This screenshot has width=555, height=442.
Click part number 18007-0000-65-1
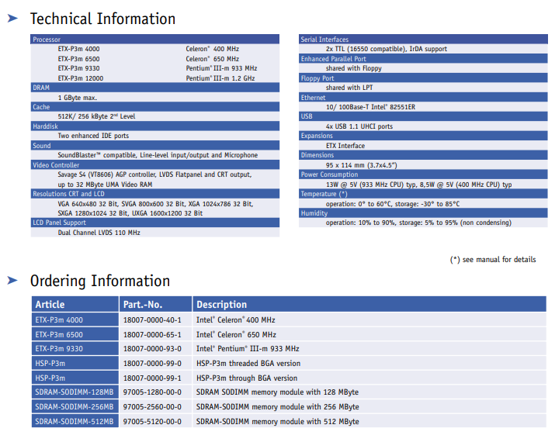click(152, 334)
